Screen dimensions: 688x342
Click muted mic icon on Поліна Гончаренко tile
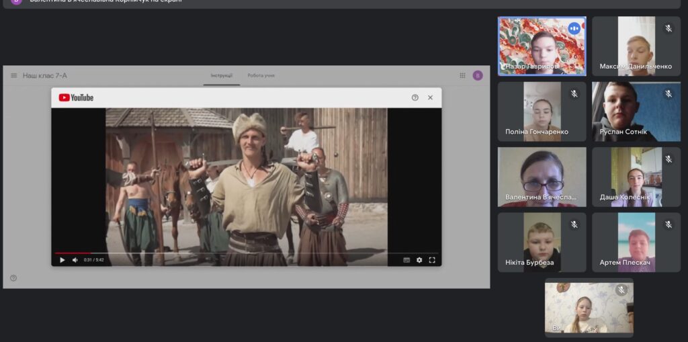click(x=574, y=94)
